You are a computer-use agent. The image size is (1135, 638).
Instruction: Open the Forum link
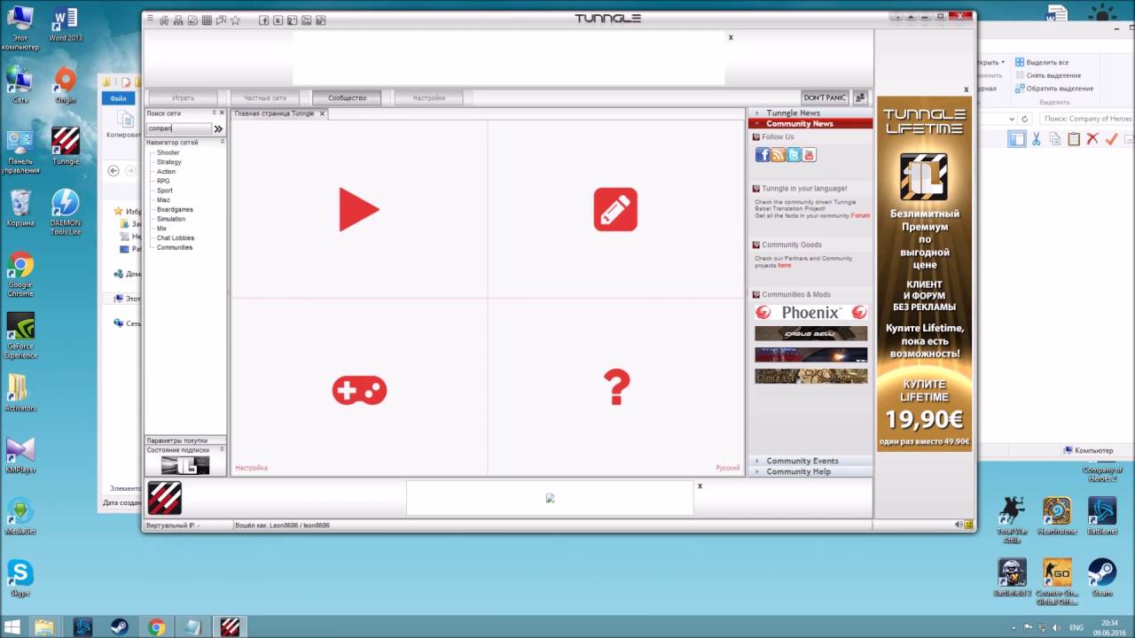(860, 215)
